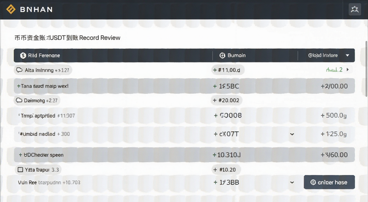Click the /60.00 amount in UDChecker row

(x=334, y=155)
